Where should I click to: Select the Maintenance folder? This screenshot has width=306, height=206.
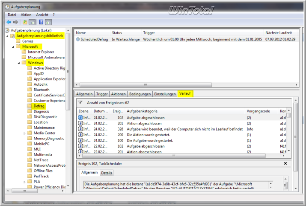[44, 128]
